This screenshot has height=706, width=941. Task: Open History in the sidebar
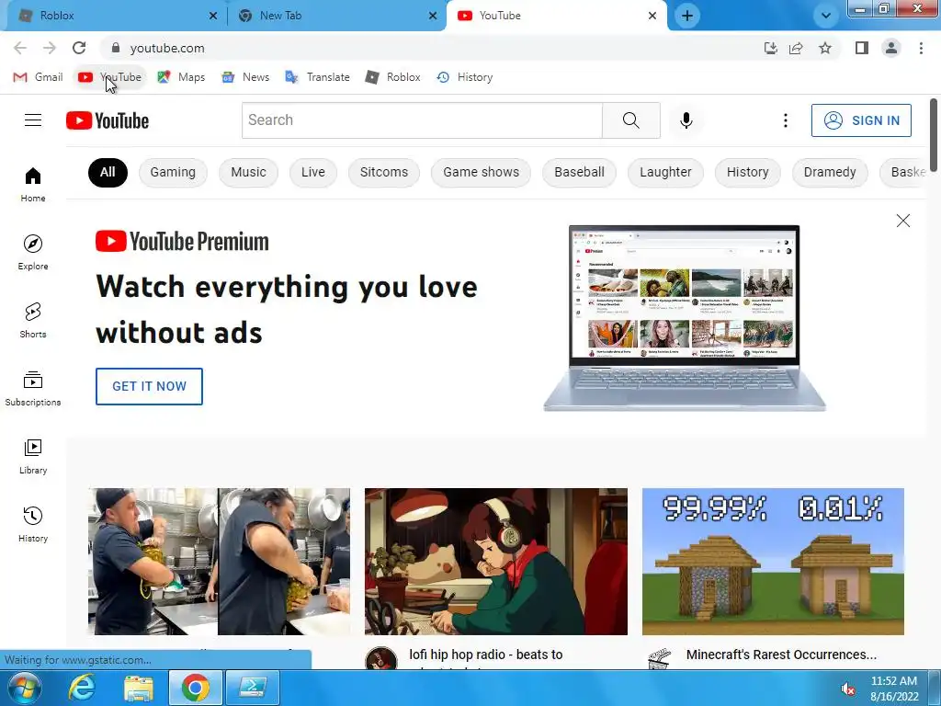coord(33,525)
